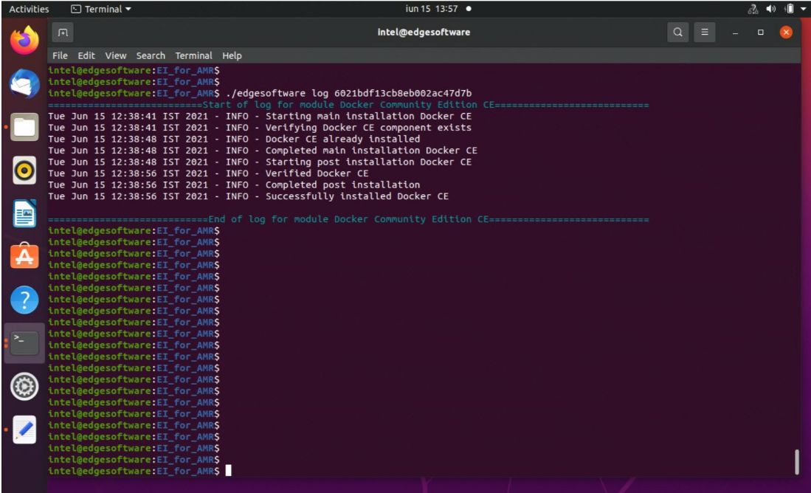Open the clock and calendar at top
Viewport: 811px width, 493px height.
pos(432,9)
